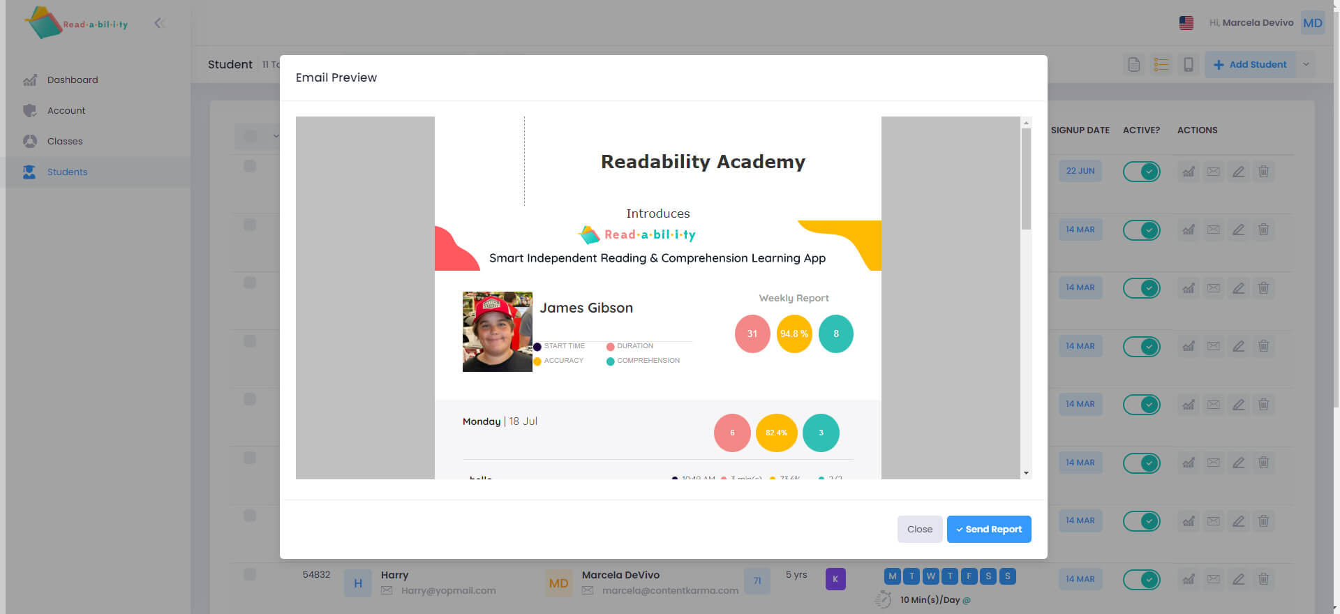
Task: Click the M weekday badge in Harry's row
Action: coord(893,576)
